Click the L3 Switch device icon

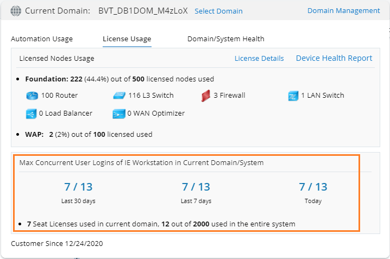pyautogui.click(x=119, y=96)
